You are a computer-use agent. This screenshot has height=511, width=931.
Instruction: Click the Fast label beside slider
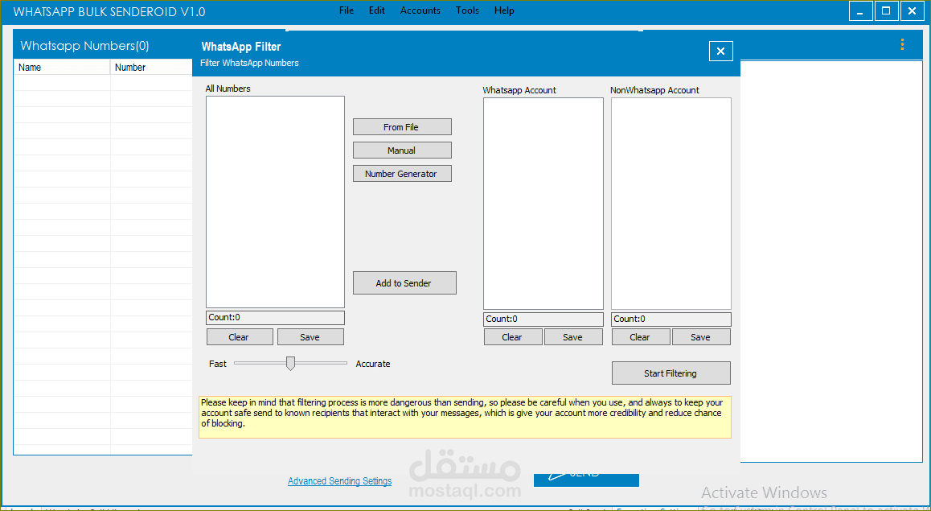(217, 364)
